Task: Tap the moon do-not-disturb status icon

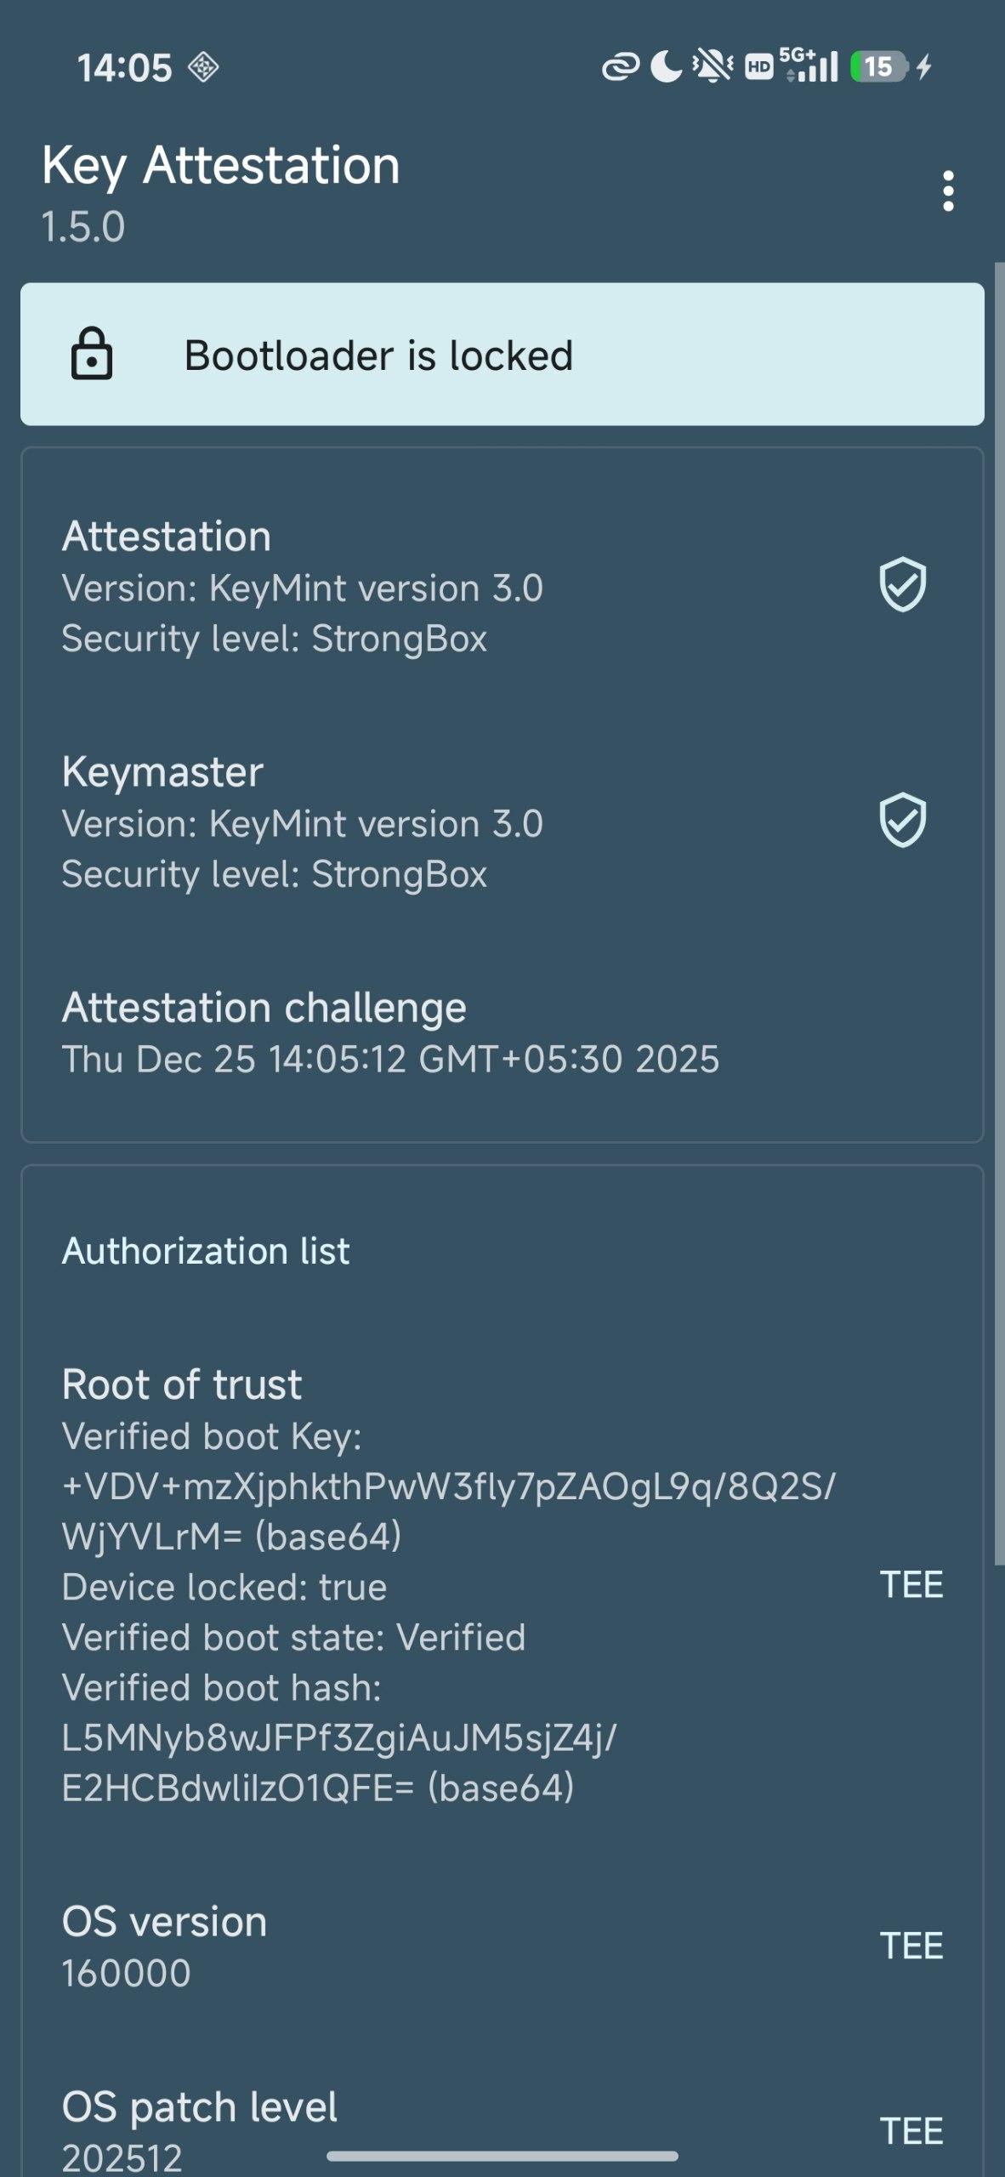Action: pyautogui.click(x=666, y=66)
